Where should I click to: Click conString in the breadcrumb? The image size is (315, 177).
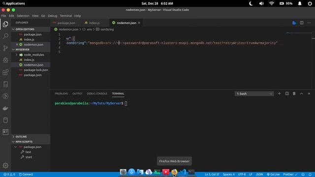pos(107,29)
